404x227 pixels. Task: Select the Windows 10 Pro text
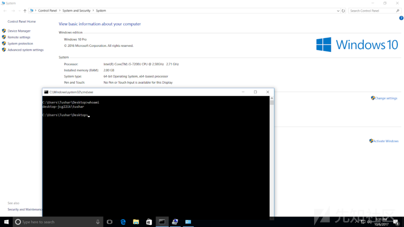[75, 39]
